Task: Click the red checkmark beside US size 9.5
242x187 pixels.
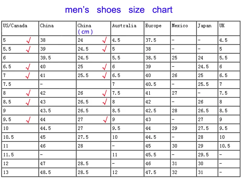Action: point(28,120)
